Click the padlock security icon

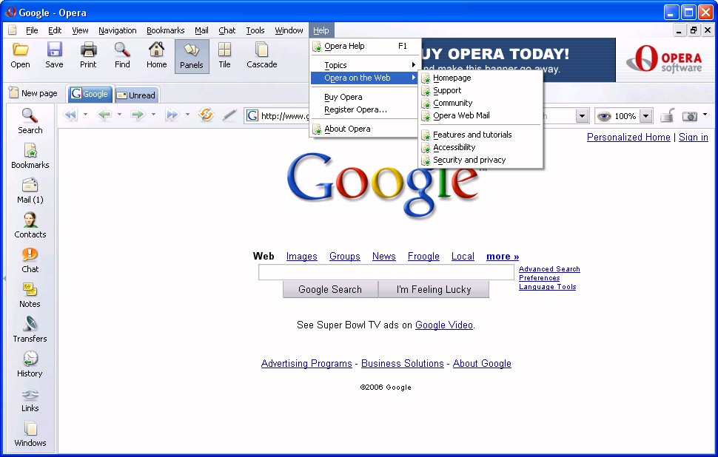point(667,115)
